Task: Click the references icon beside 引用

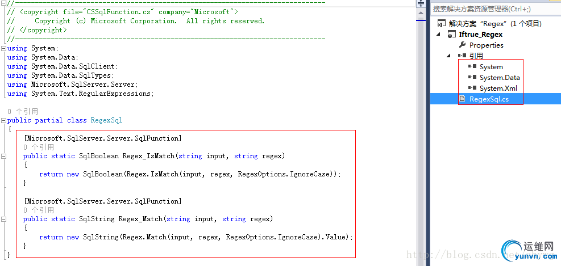Action: (462, 56)
